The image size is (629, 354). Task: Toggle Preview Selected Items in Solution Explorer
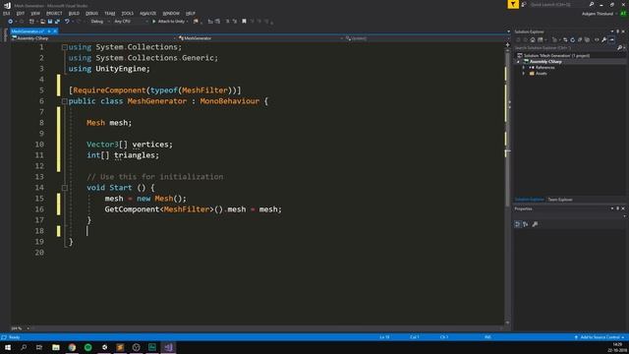click(611, 39)
